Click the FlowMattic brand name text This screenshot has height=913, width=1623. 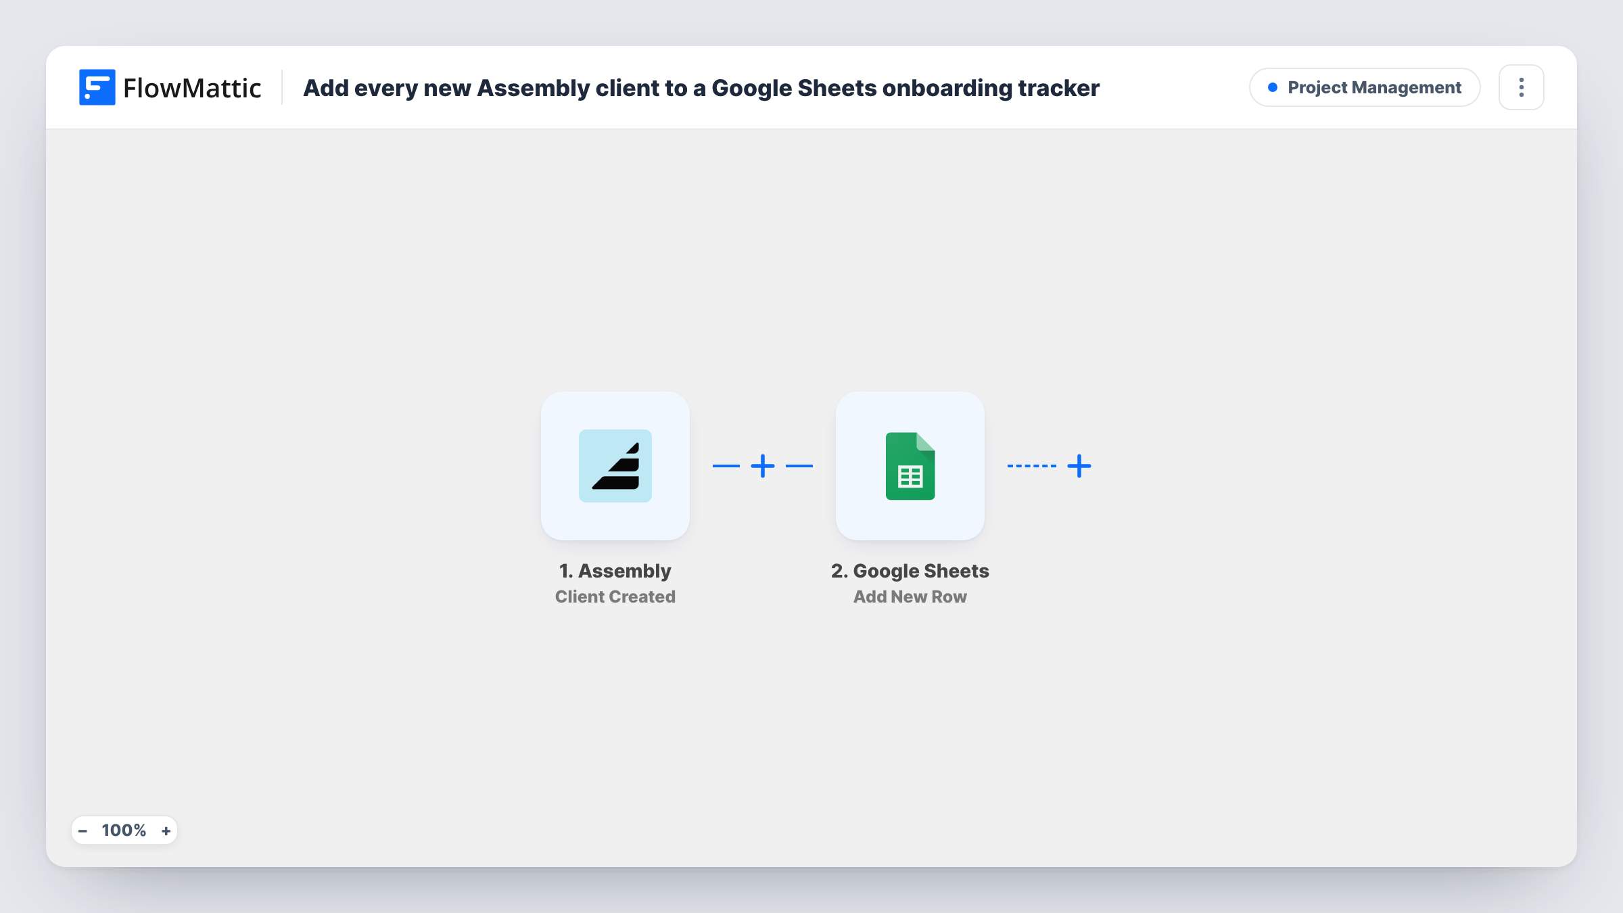tap(192, 88)
